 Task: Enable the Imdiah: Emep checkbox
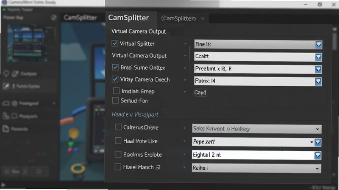point(116,91)
